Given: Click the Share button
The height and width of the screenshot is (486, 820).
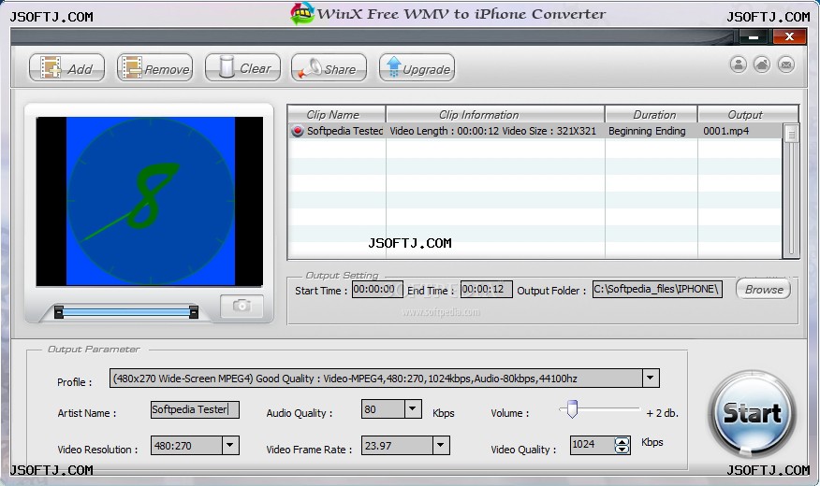Looking at the screenshot, I should click(x=329, y=68).
